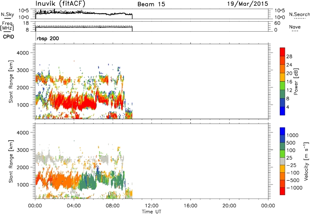Screen dimensions: 310x214
Task: Click the 'Inuvik (fitACF)' plot title
Action: (x=60, y=3)
